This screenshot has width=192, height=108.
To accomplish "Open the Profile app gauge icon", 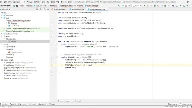I will click(162, 6).
